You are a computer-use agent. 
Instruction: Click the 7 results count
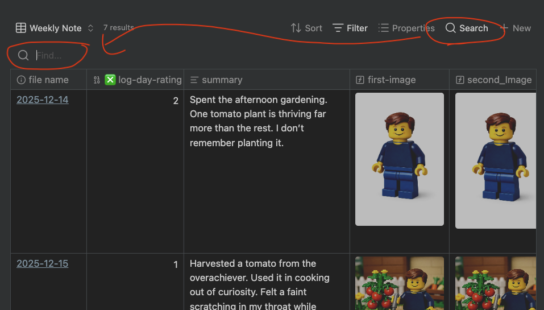(118, 27)
